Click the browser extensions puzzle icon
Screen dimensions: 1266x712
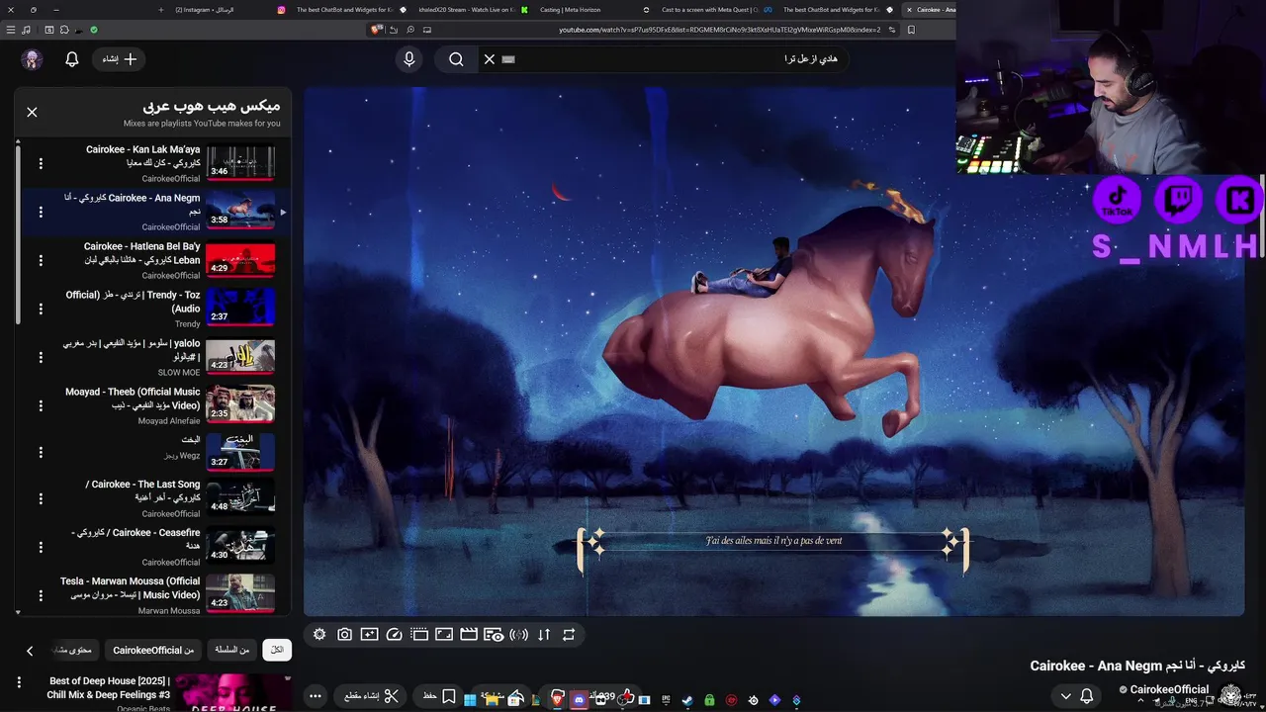64,30
